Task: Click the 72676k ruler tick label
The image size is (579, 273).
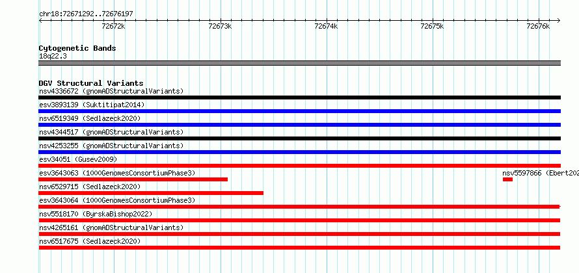Action: pos(539,26)
